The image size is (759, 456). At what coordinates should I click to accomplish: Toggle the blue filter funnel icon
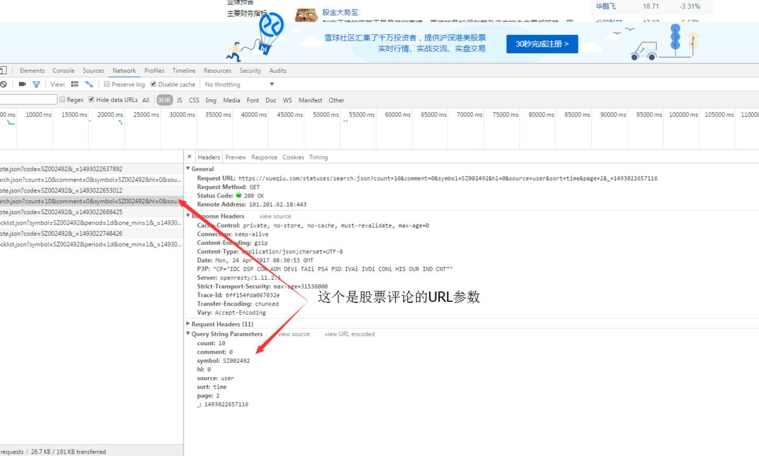pyautogui.click(x=36, y=84)
